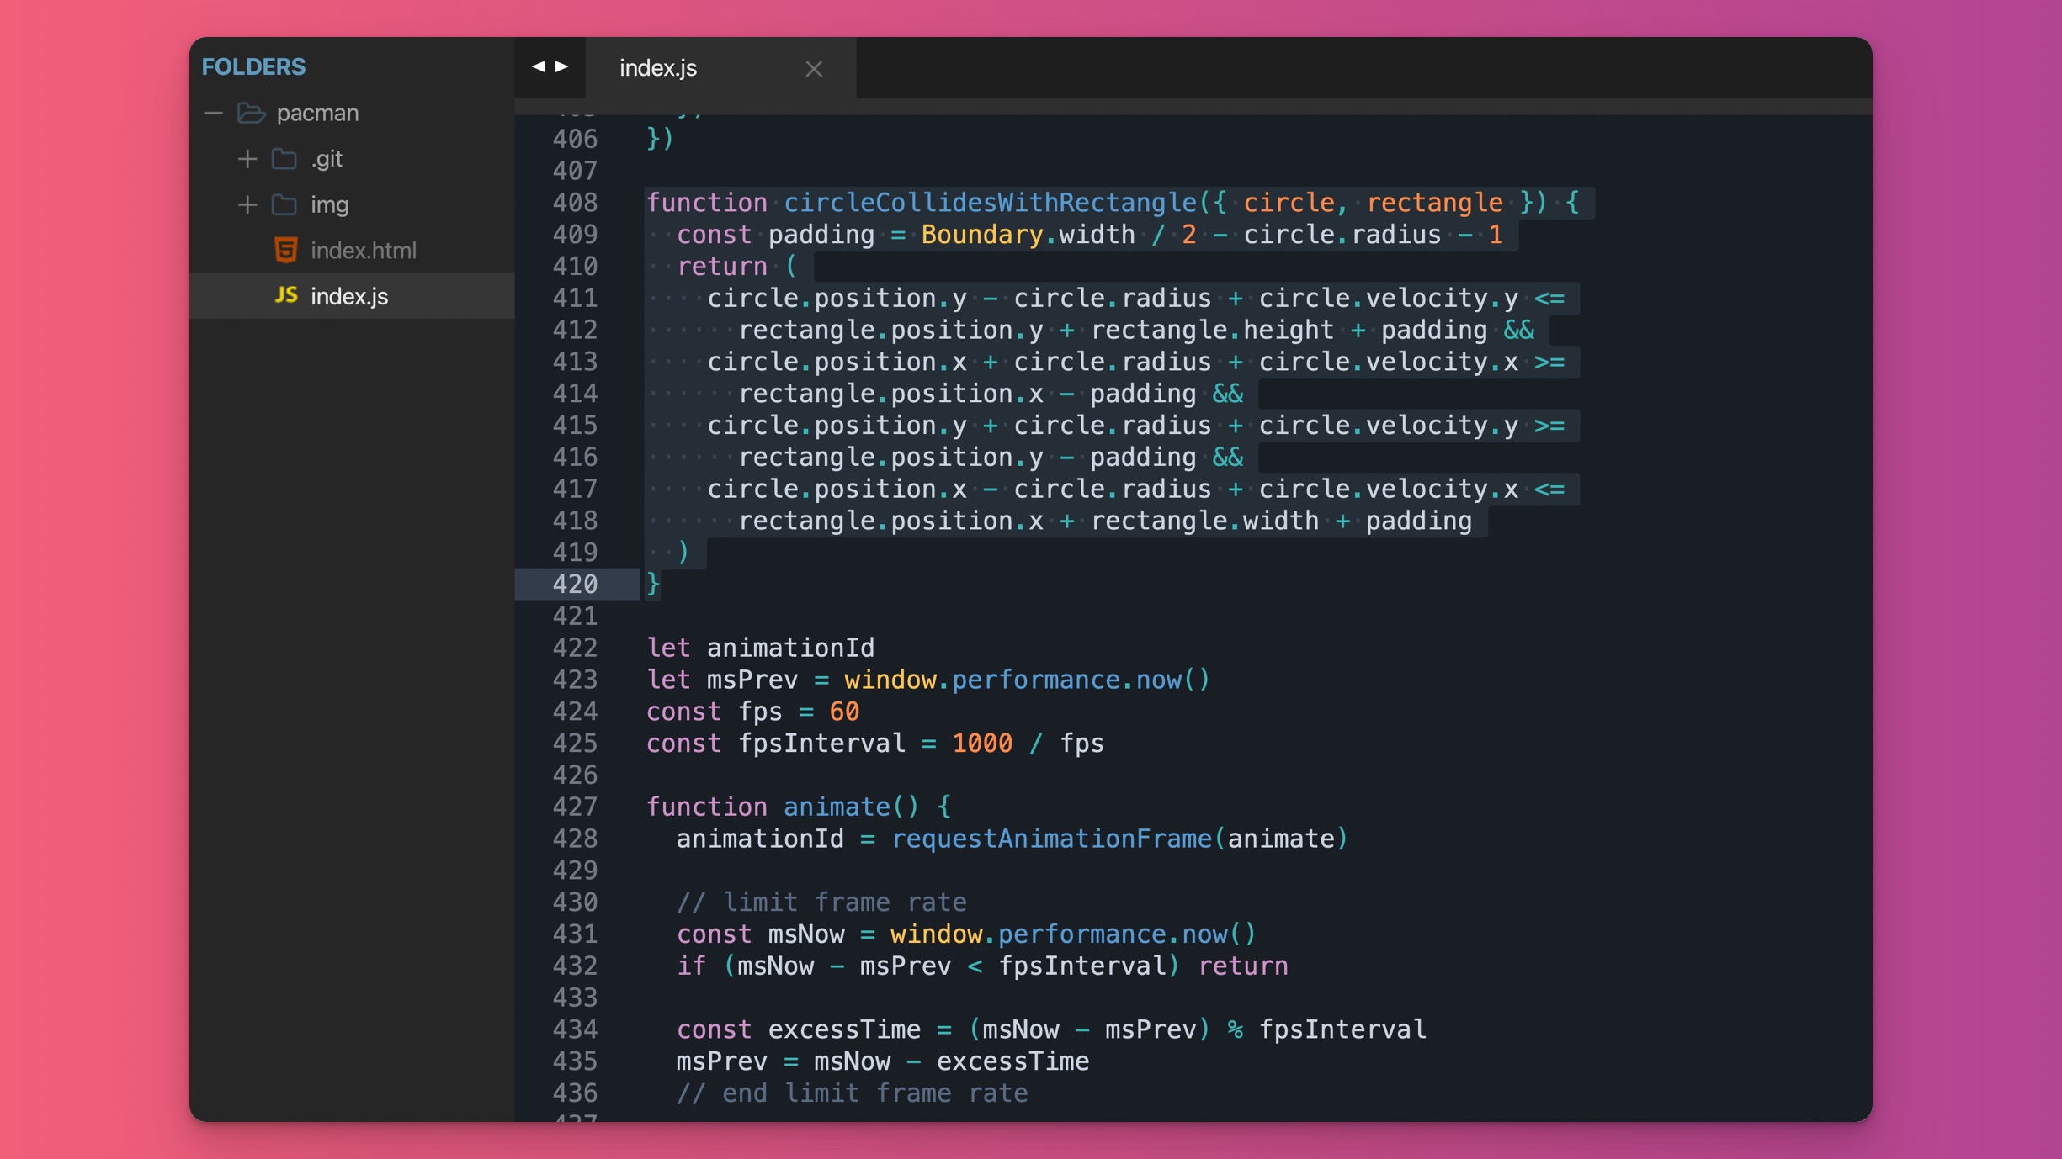Click the img folder icon

click(x=284, y=204)
